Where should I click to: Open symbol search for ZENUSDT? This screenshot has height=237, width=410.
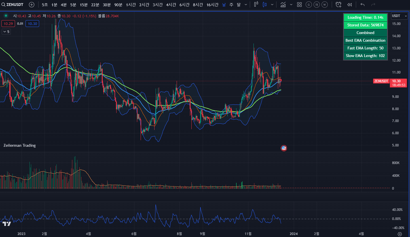coord(12,5)
